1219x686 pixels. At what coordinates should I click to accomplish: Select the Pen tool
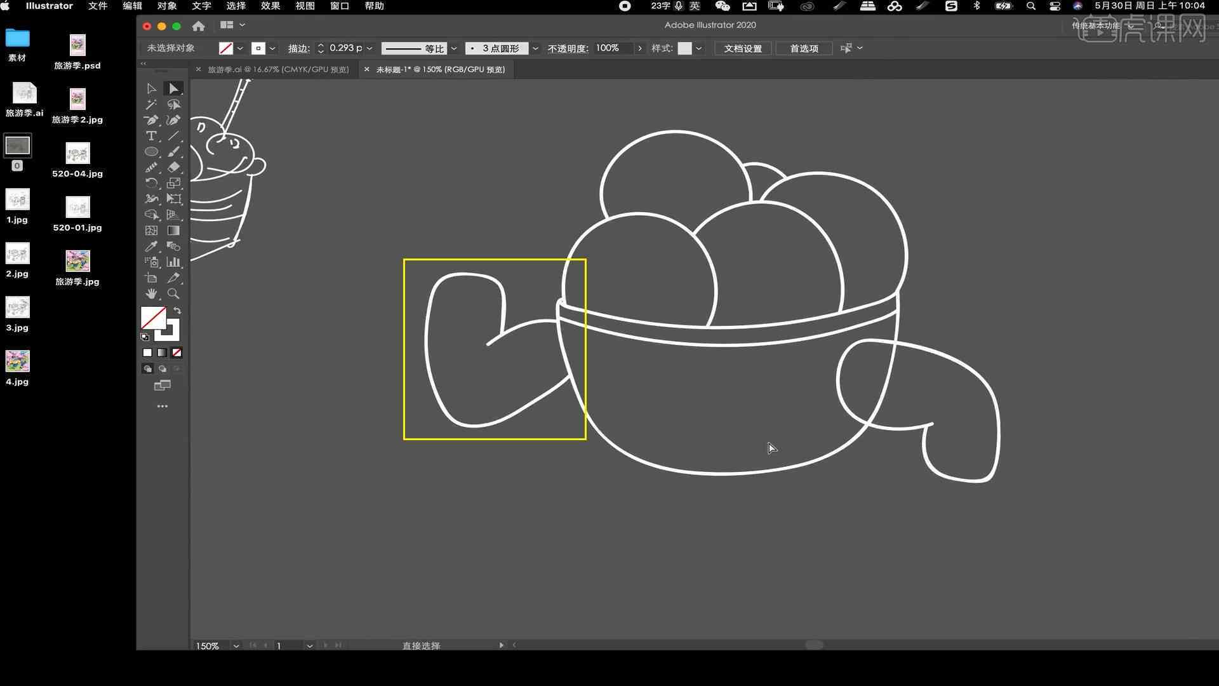coord(151,120)
